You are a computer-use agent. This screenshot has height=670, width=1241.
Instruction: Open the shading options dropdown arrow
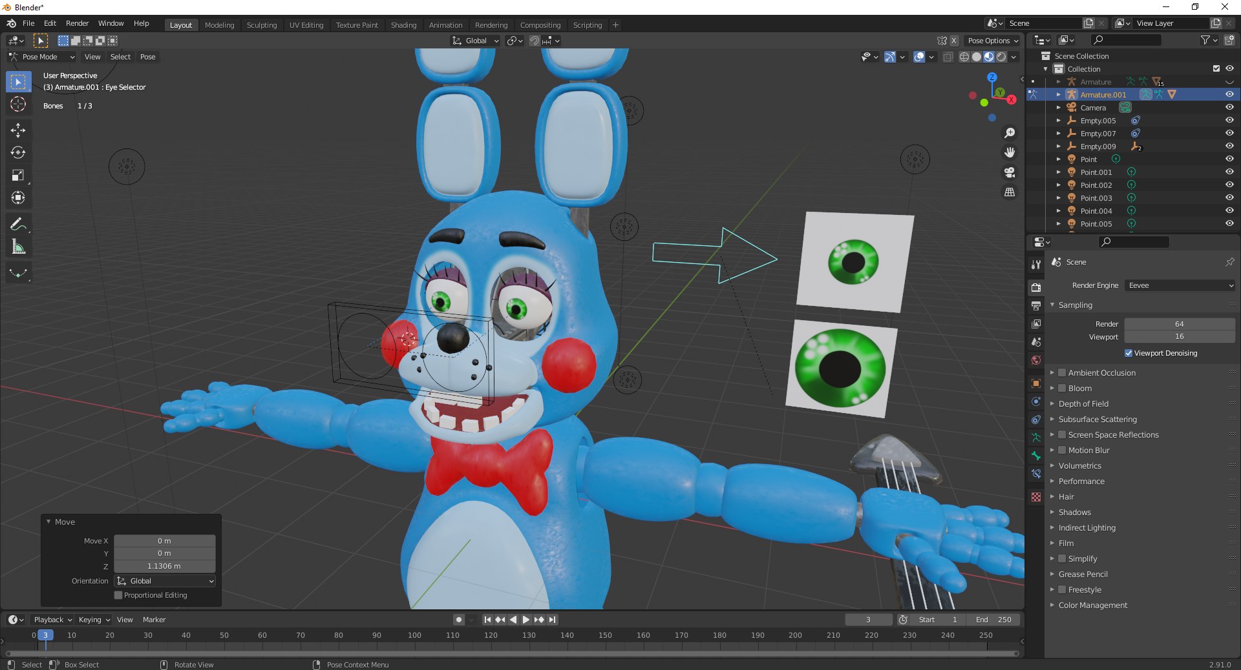tap(1013, 57)
